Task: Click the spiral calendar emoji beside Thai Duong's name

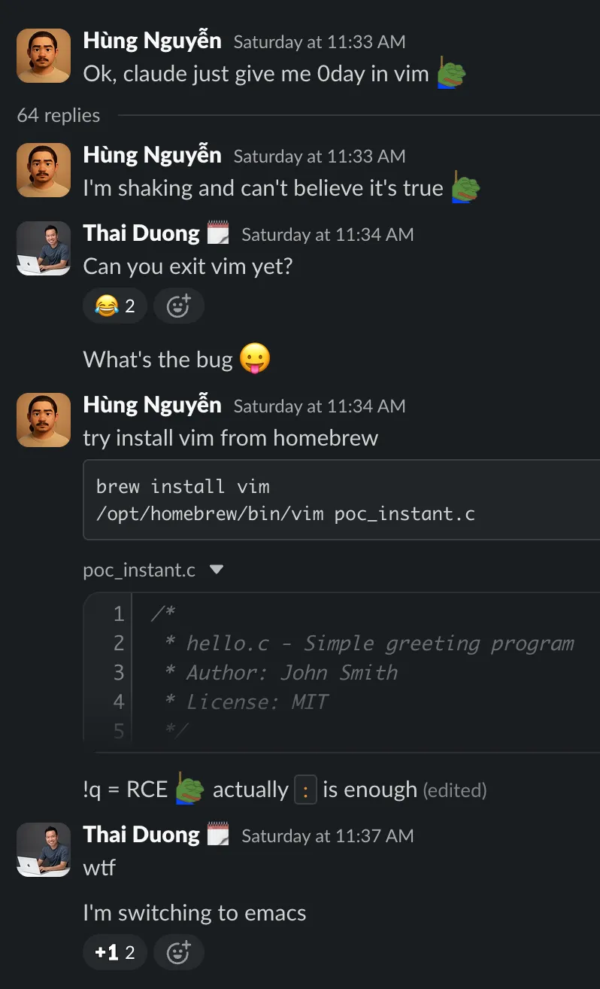Action: (x=218, y=233)
